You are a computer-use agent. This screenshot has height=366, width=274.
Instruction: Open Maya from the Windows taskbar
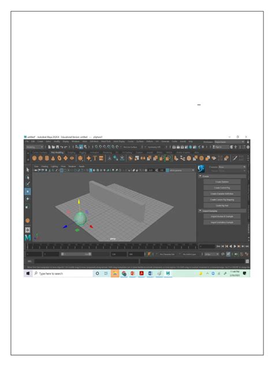click(x=168, y=273)
